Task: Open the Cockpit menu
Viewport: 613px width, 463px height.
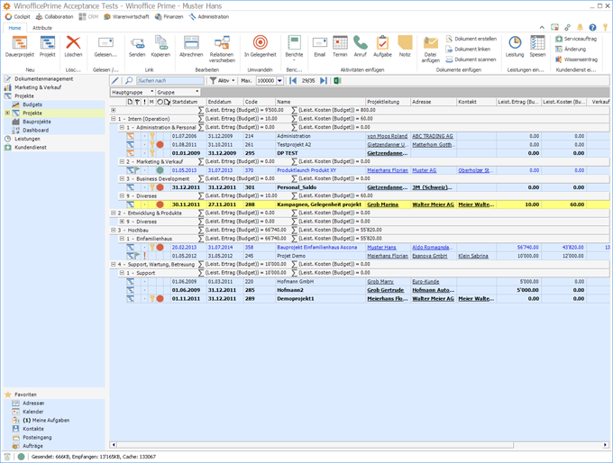Action: pos(18,17)
